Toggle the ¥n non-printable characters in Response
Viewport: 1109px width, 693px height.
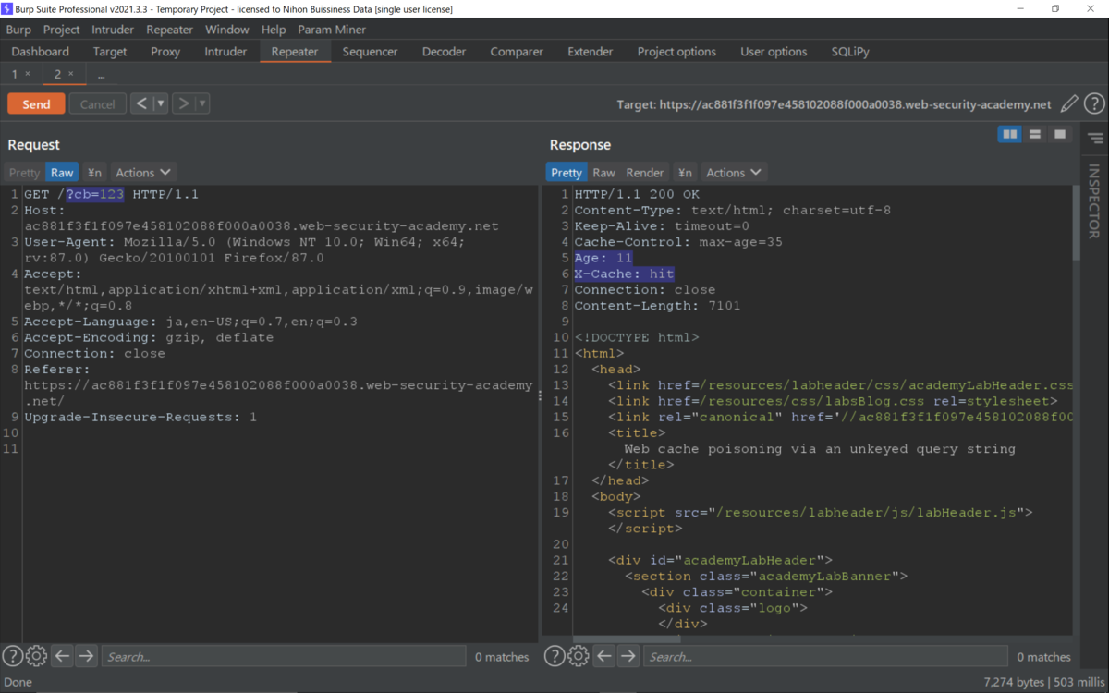685,173
